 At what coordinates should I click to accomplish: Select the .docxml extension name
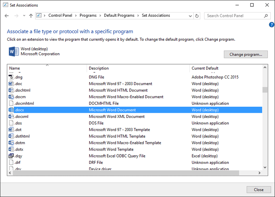tap(21, 116)
